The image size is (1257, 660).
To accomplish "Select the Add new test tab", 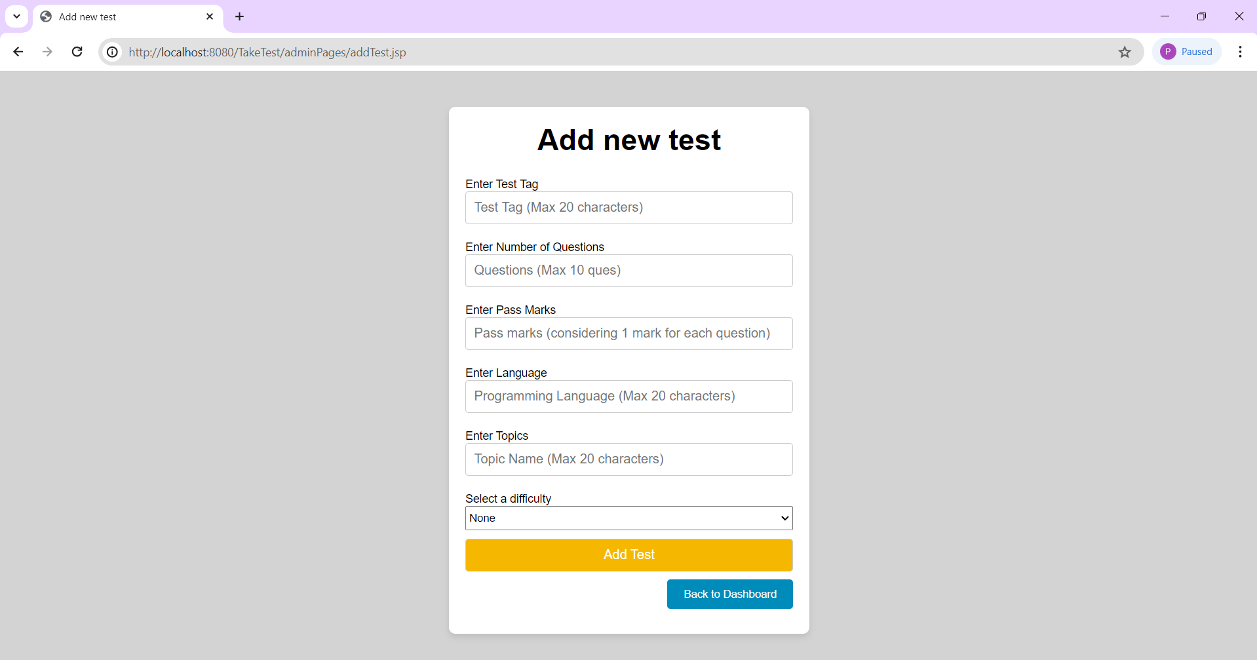I will tap(128, 16).
